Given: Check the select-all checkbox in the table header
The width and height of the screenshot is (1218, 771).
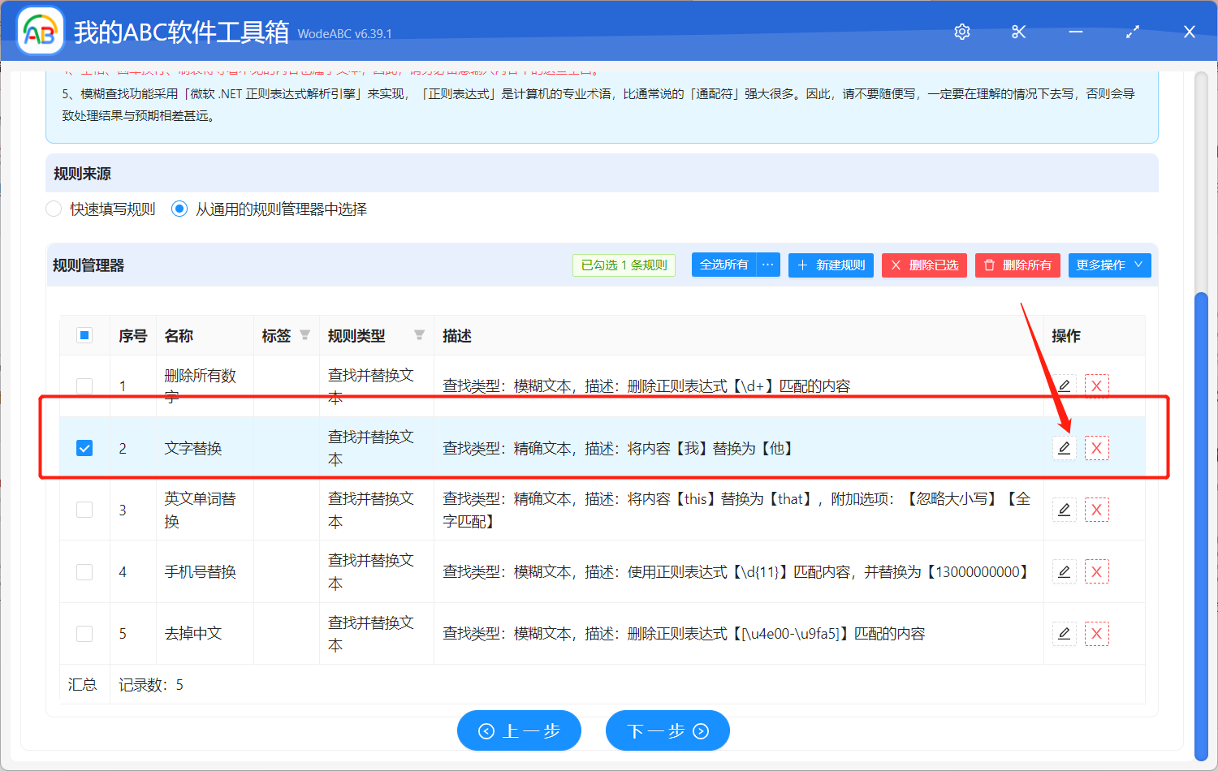Looking at the screenshot, I should pyautogui.click(x=84, y=335).
